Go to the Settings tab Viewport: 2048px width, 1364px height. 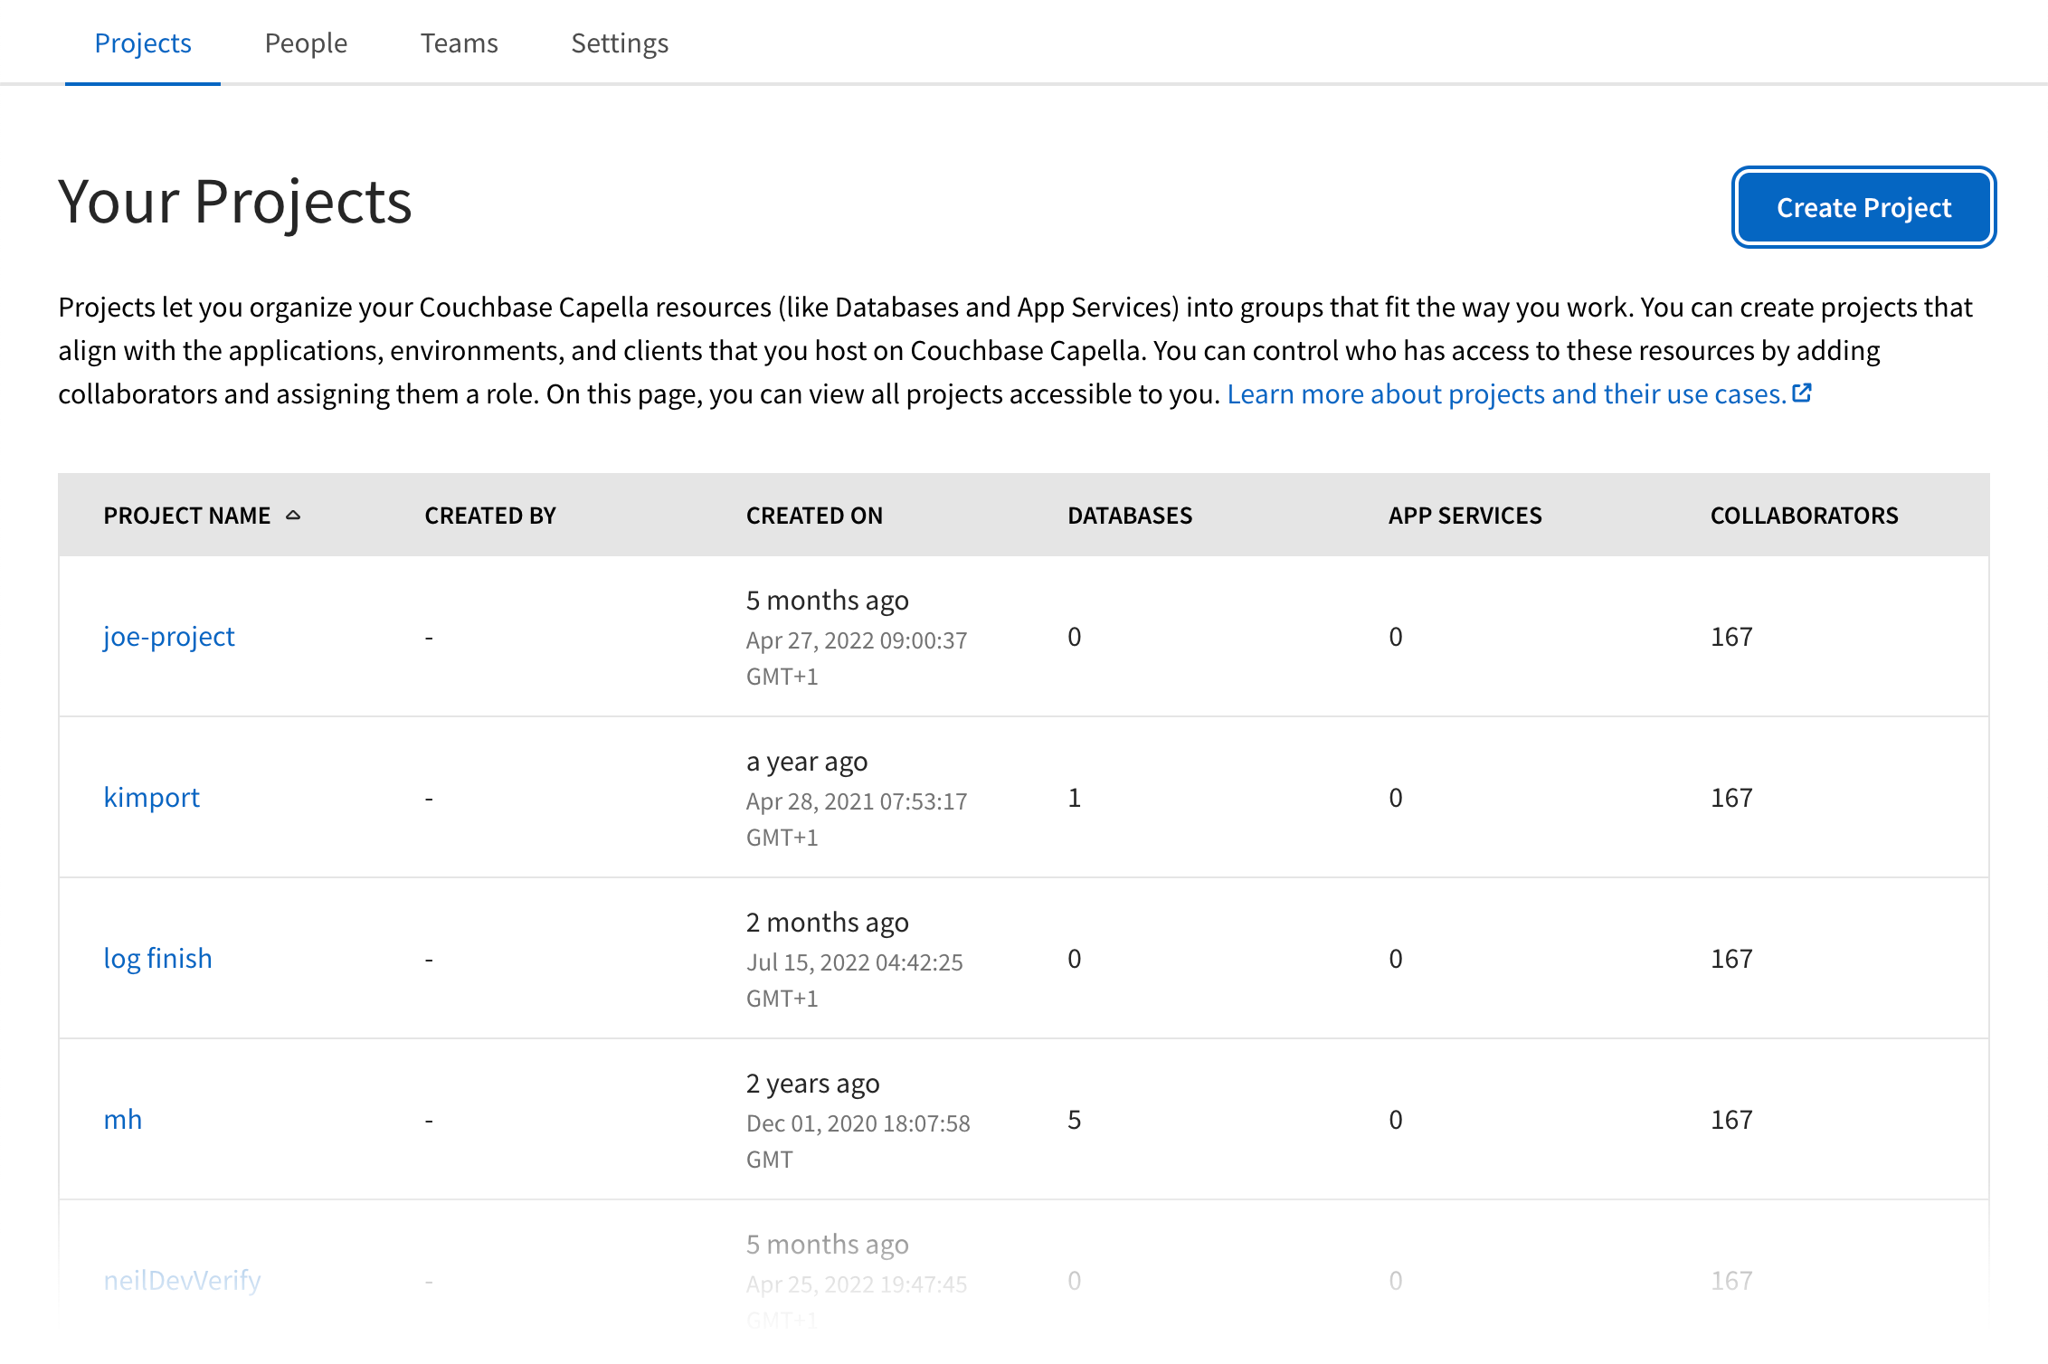619,43
